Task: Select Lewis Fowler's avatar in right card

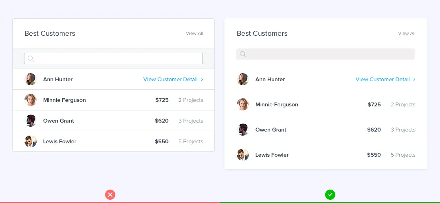Action: (243, 155)
